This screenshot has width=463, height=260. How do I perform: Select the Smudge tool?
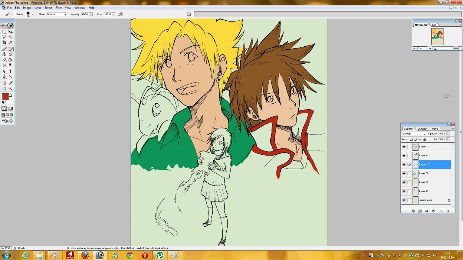[x=4, y=65]
